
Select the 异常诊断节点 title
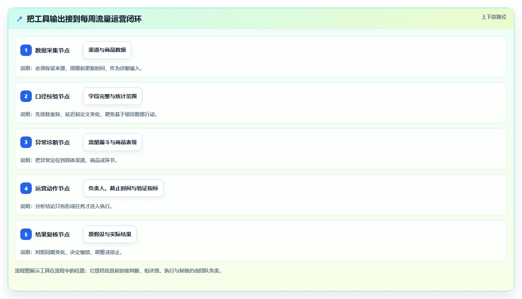(x=52, y=142)
